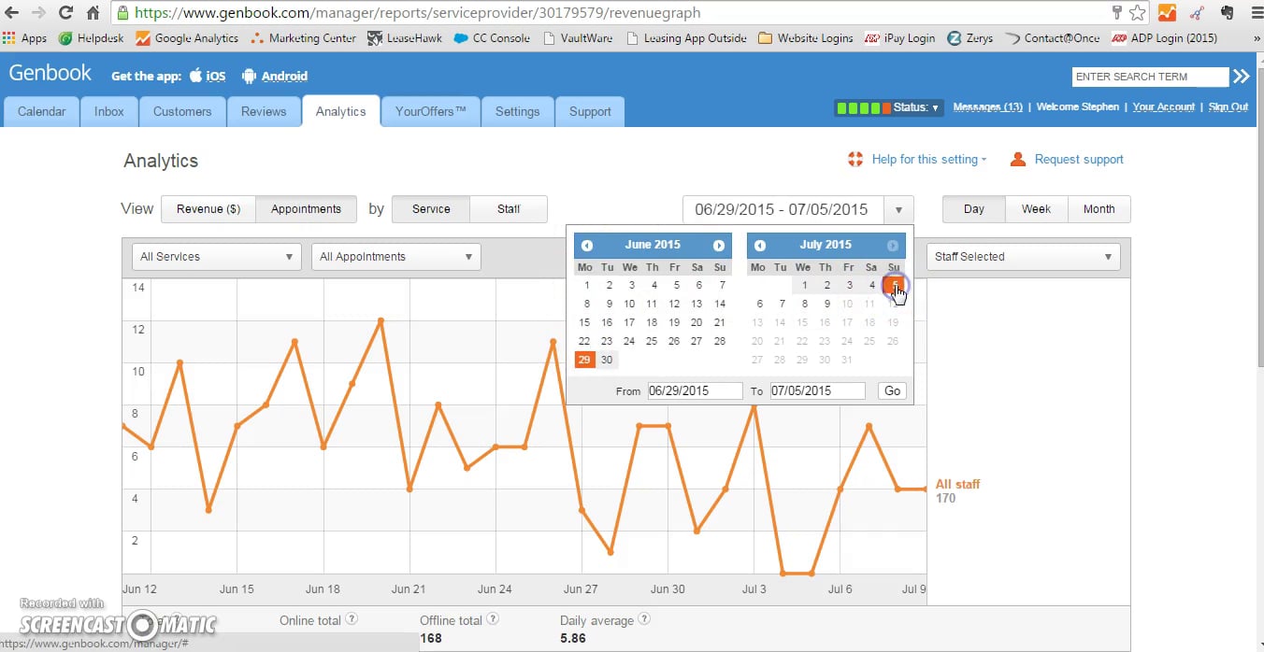Click the browser home icon
Screen dimensions: 1264x652
(93, 13)
